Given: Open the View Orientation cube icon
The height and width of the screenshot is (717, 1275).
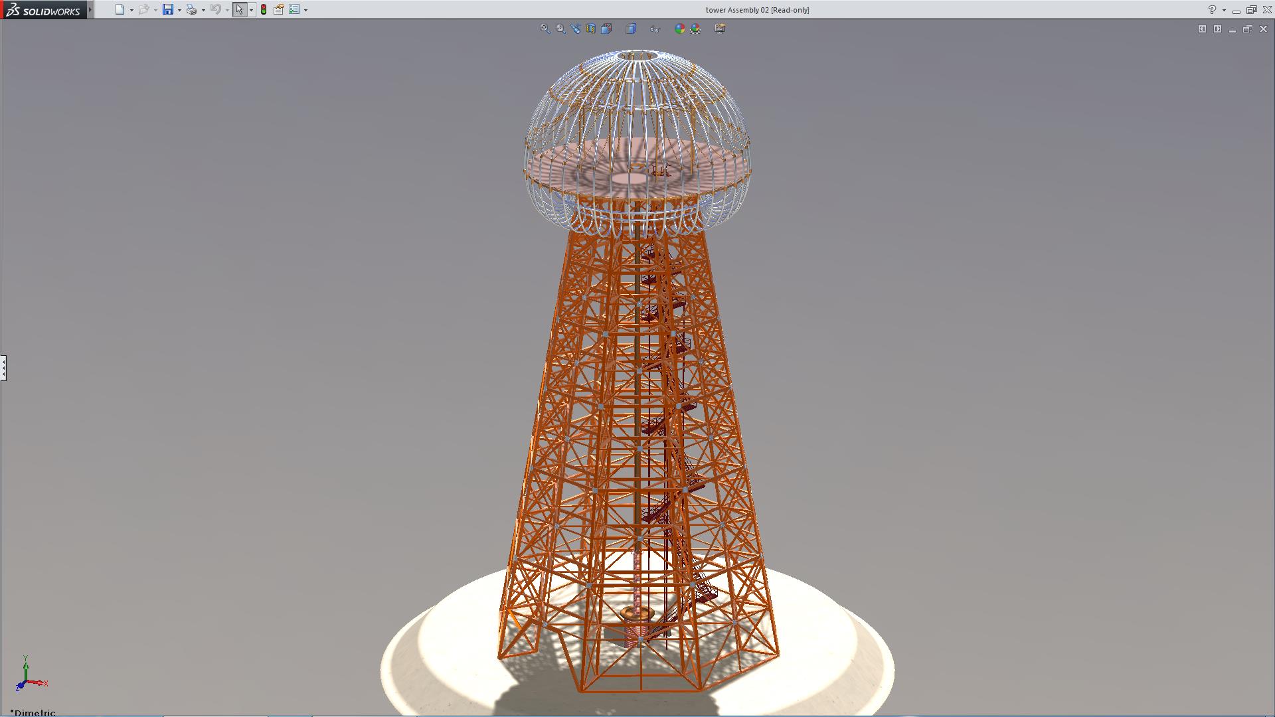Looking at the screenshot, I should pyautogui.click(x=606, y=29).
